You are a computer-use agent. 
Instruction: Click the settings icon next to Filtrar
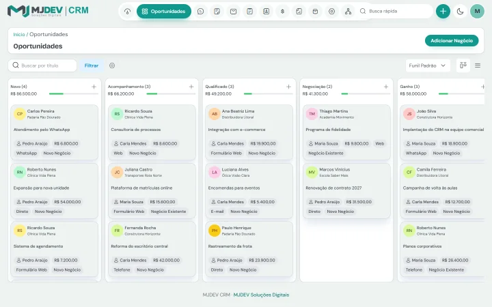tap(112, 65)
